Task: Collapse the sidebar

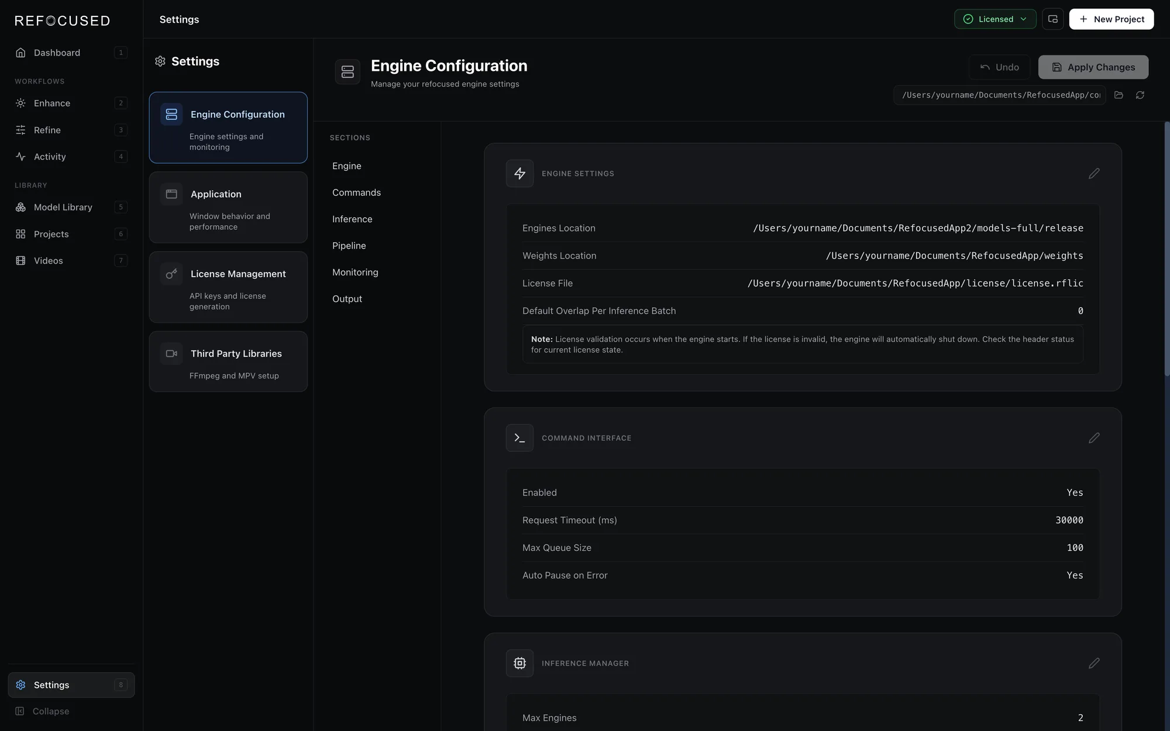Action: [71, 711]
